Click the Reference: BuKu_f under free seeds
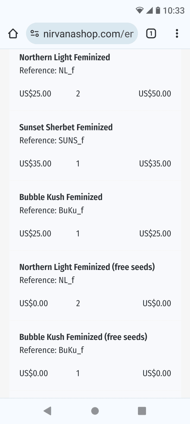 click(x=52, y=351)
